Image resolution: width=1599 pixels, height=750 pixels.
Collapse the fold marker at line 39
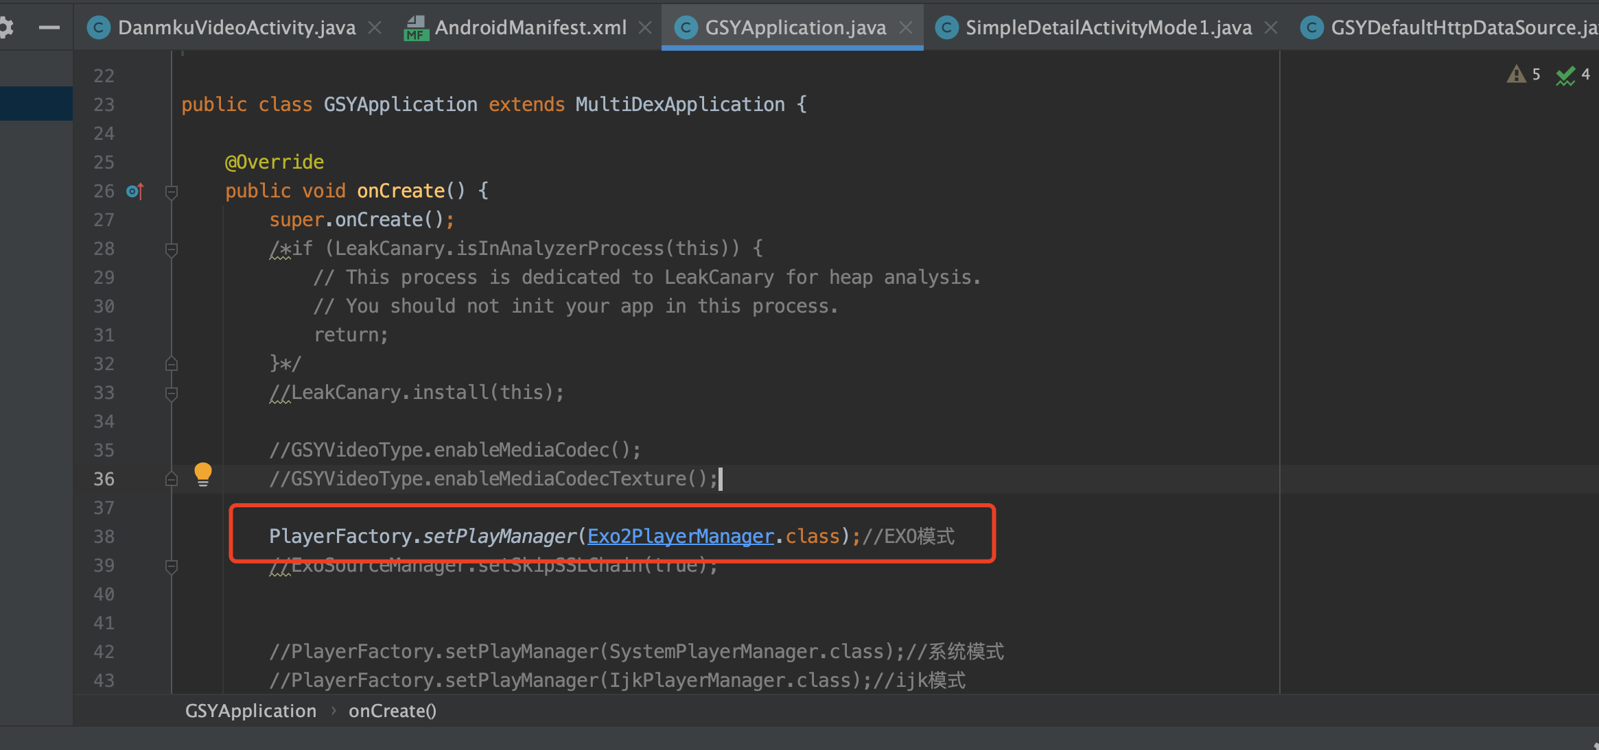pyautogui.click(x=171, y=566)
